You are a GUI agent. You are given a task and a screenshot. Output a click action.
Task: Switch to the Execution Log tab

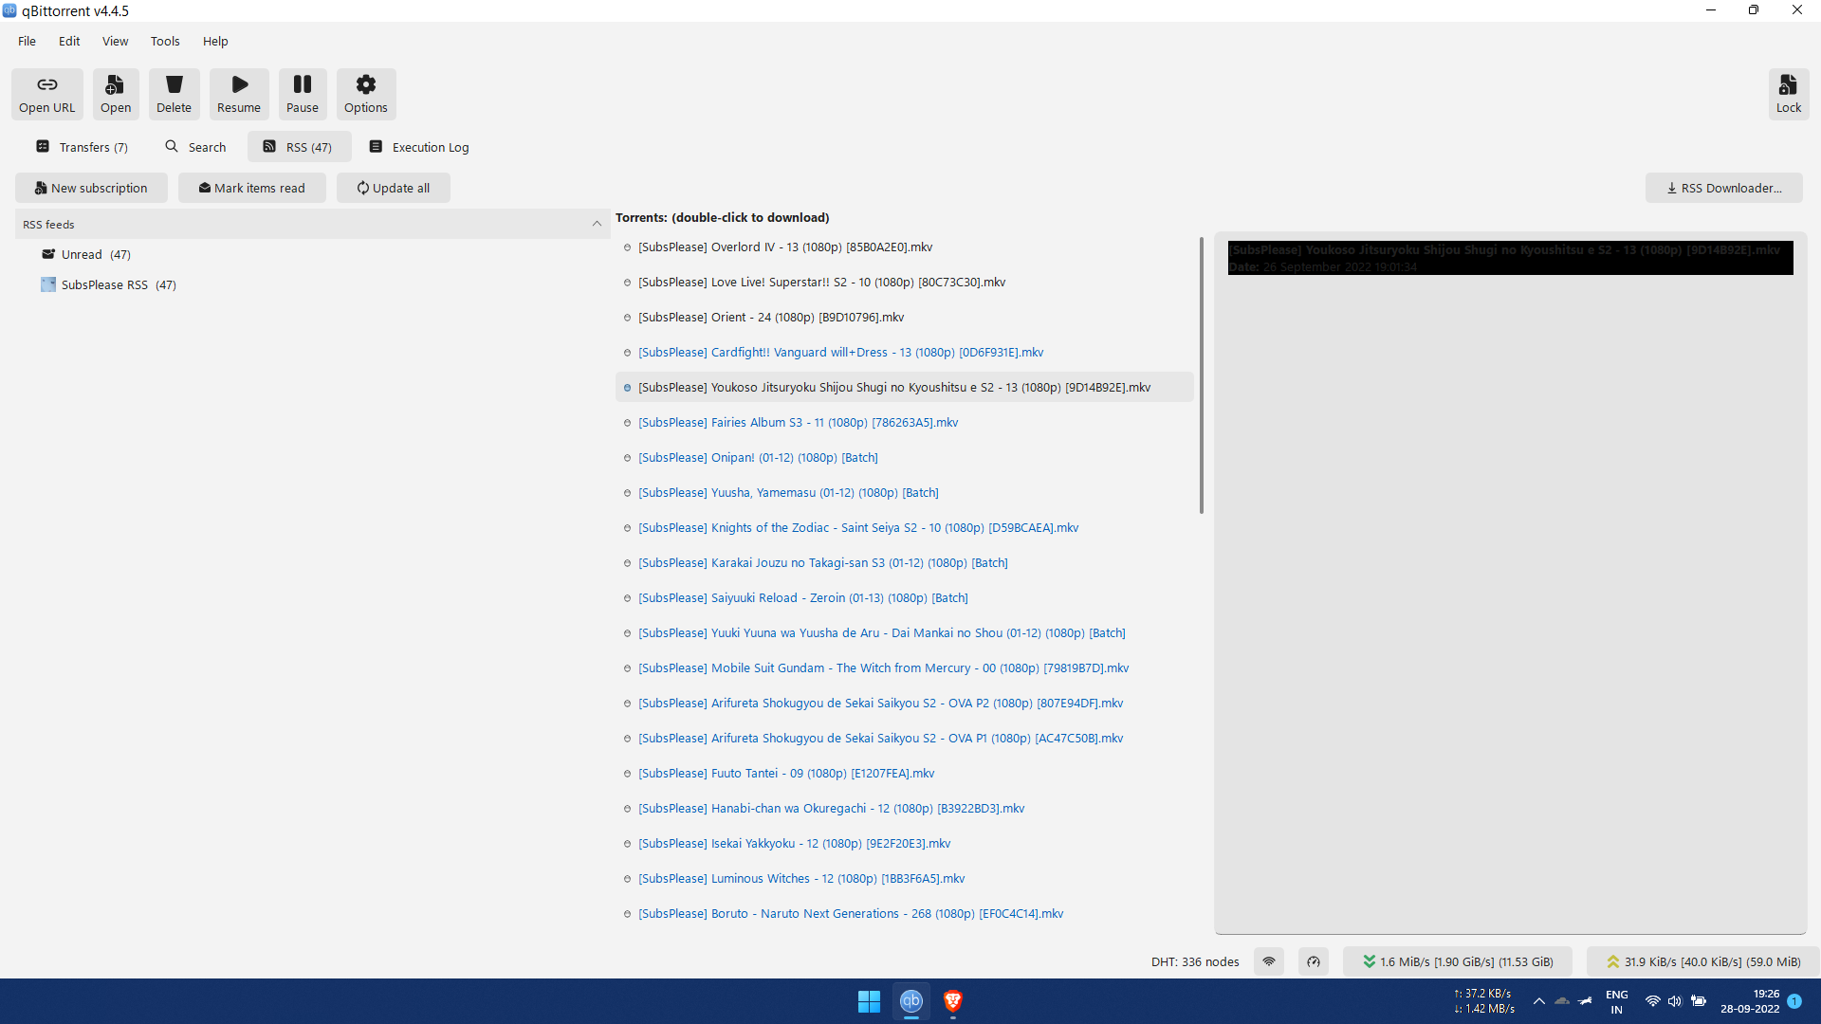click(x=418, y=146)
